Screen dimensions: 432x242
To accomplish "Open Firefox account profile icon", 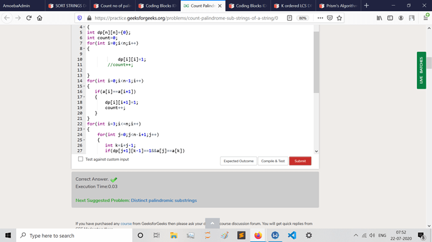I will [x=401, y=18].
